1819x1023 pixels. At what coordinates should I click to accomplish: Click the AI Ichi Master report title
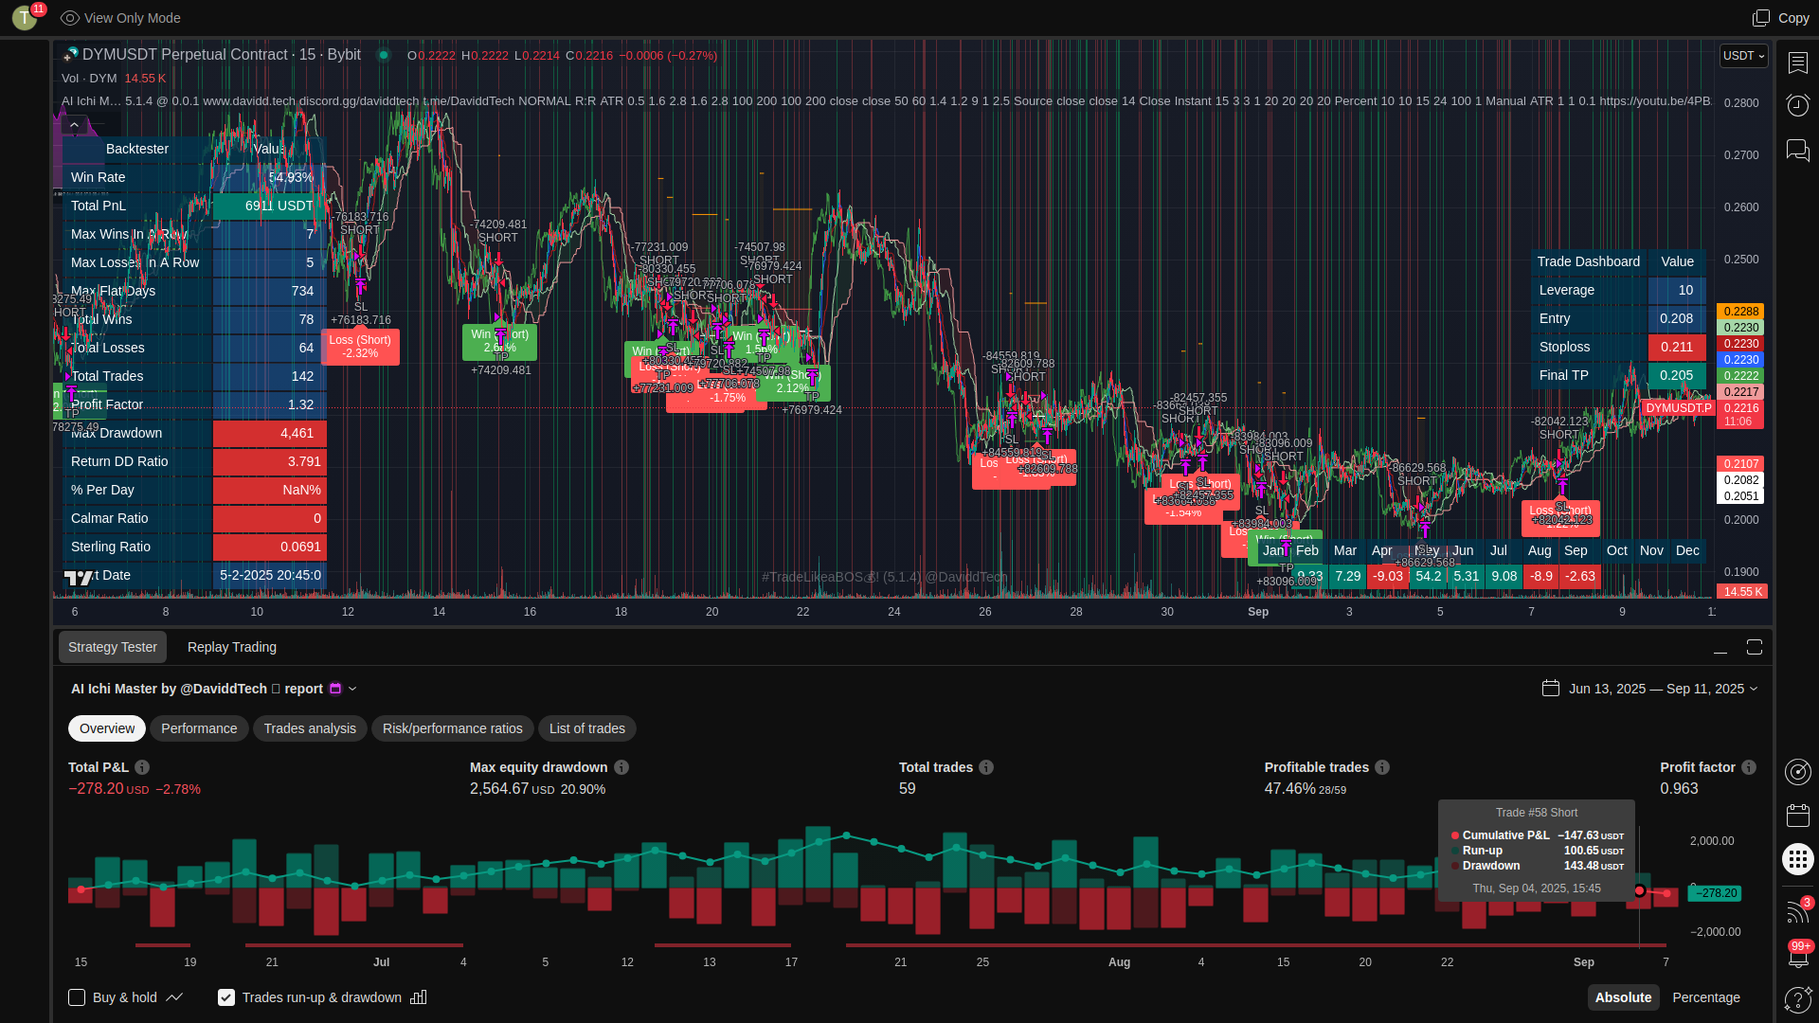197,689
